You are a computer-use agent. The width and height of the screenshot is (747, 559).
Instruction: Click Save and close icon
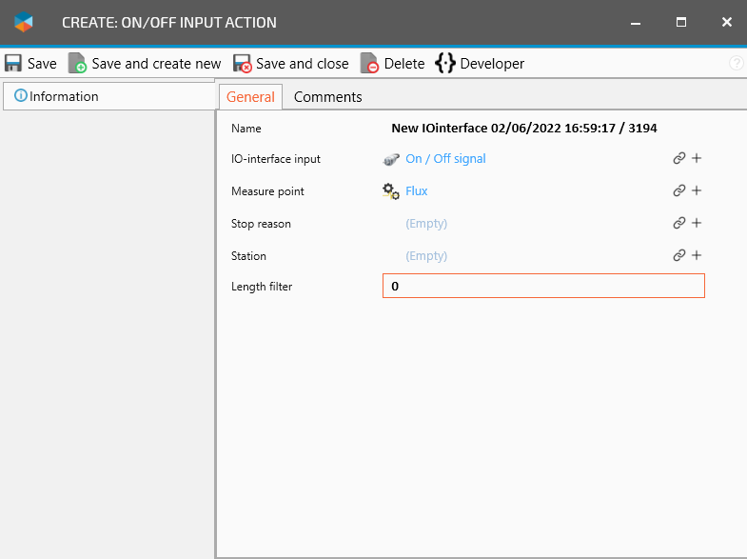[x=243, y=64]
